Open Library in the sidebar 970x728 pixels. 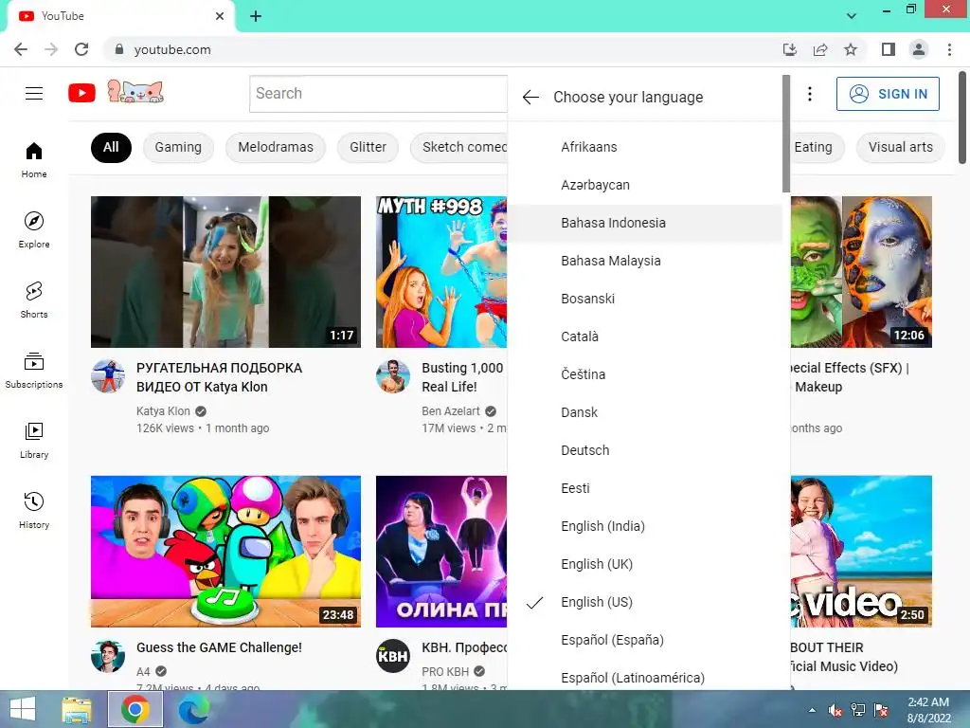(x=34, y=440)
